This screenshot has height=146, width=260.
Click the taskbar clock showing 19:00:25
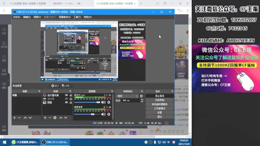click(184, 142)
